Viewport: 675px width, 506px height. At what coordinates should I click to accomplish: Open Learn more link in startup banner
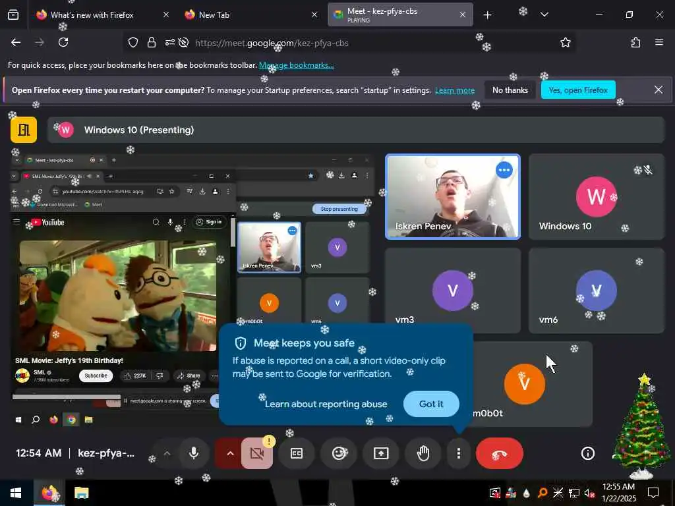click(455, 90)
